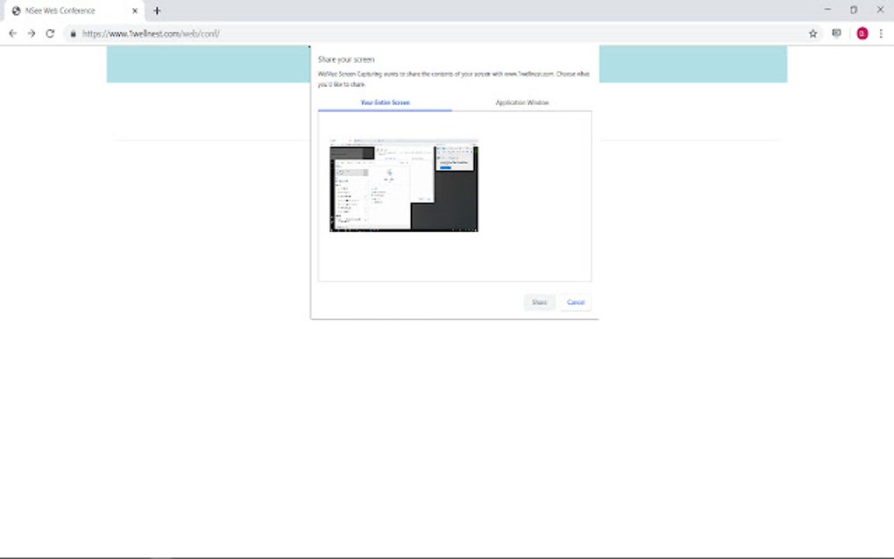Click the NSee Web Conference tab title
This screenshot has width=894, height=559.
pos(61,11)
